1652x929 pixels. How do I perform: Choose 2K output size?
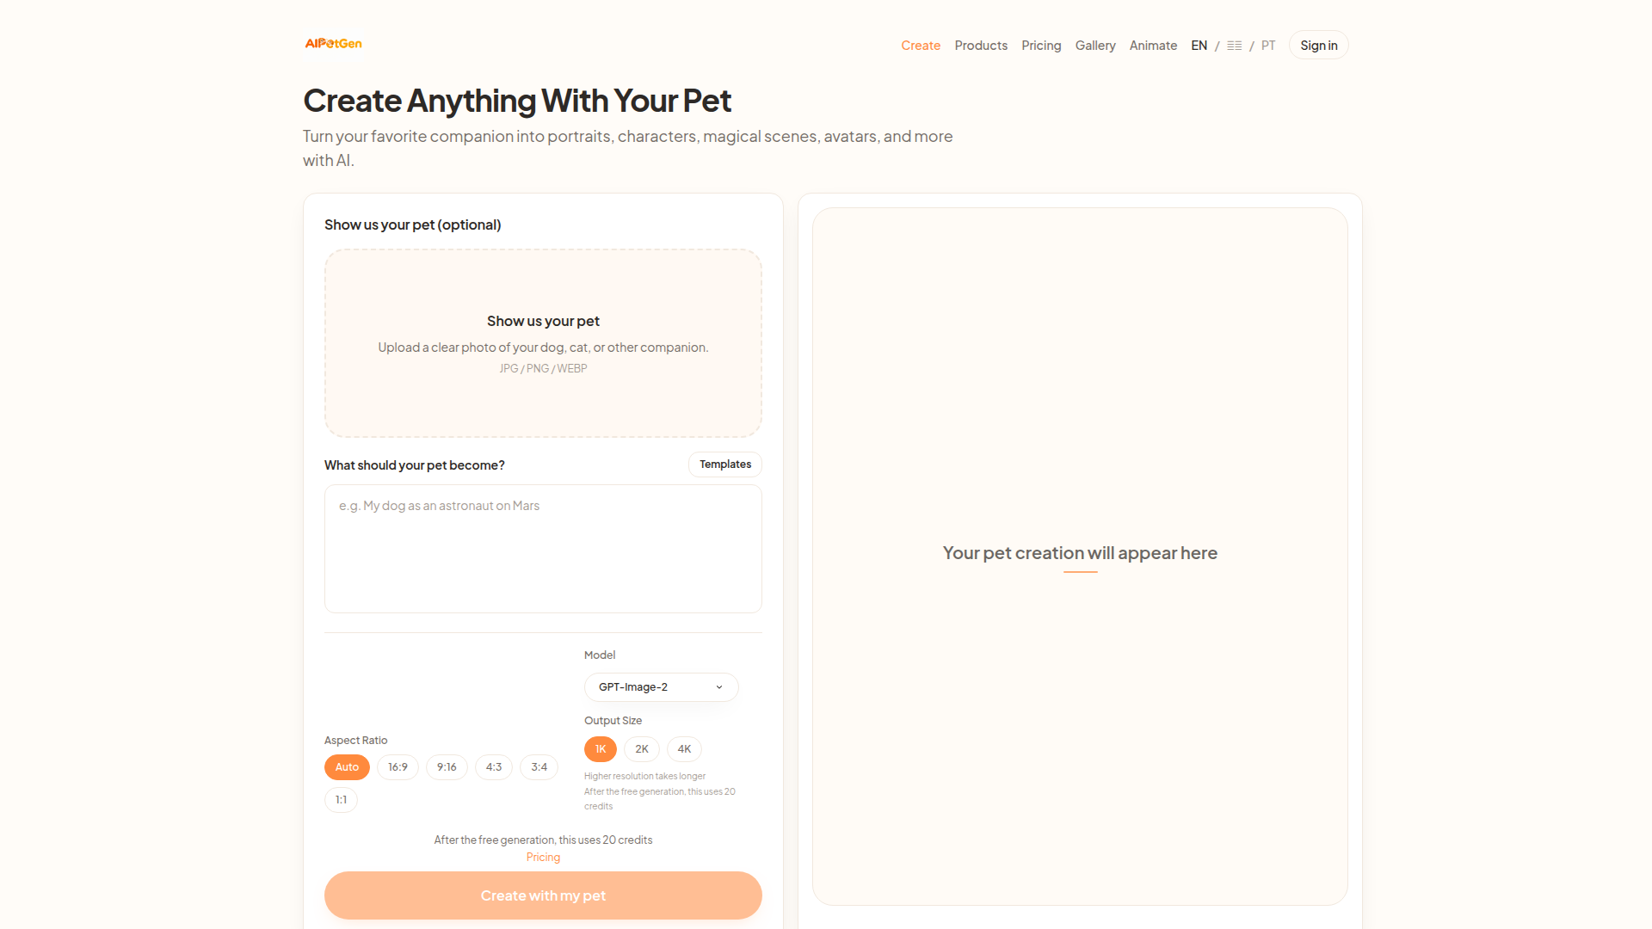pyautogui.click(x=642, y=749)
